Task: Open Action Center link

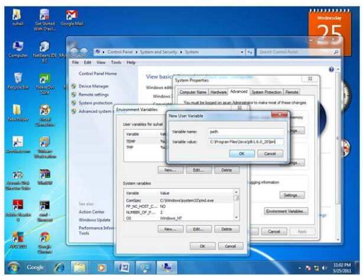Action: click(x=92, y=212)
